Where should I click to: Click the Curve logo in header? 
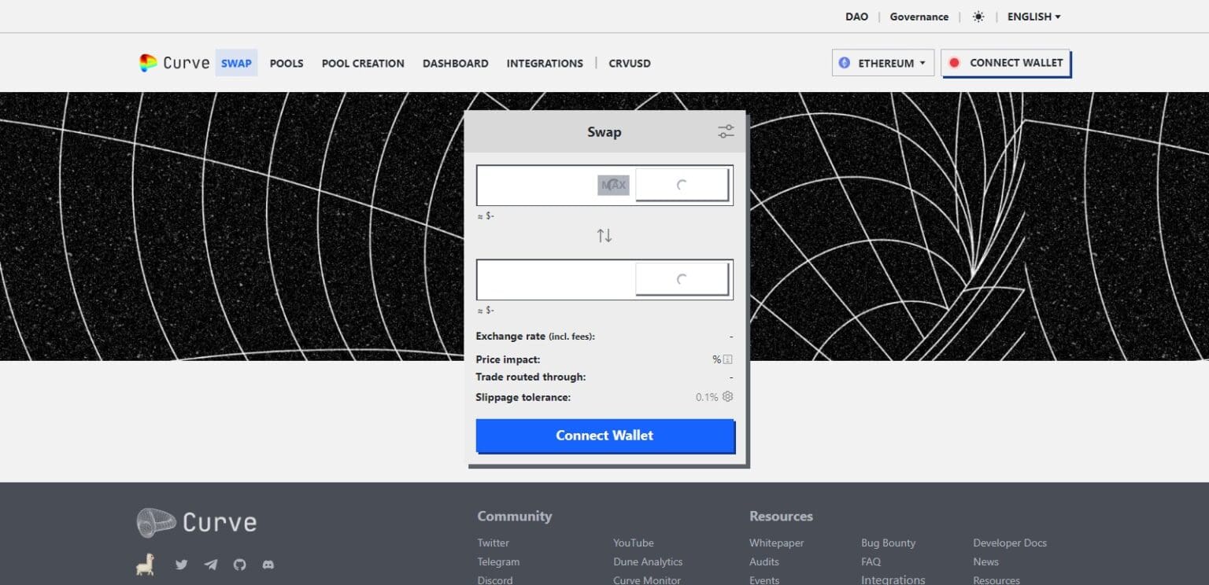pos(175,63)
